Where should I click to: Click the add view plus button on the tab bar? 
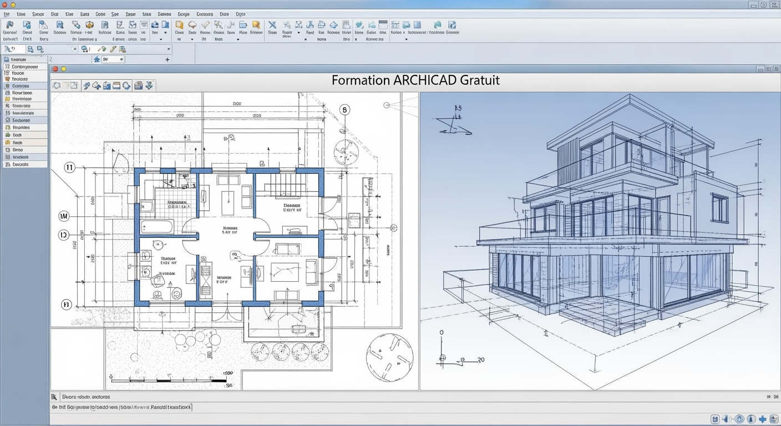coord(166,59)
